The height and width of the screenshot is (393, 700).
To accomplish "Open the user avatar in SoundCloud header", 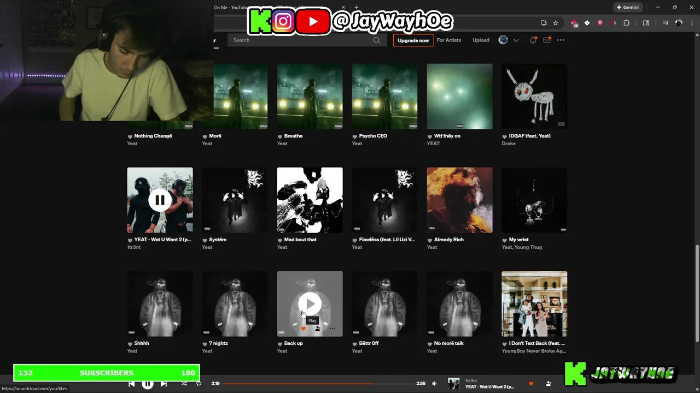I will [503, 40].
